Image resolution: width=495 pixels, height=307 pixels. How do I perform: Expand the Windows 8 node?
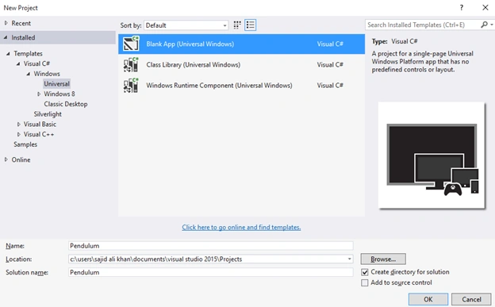tap(39, 94)
